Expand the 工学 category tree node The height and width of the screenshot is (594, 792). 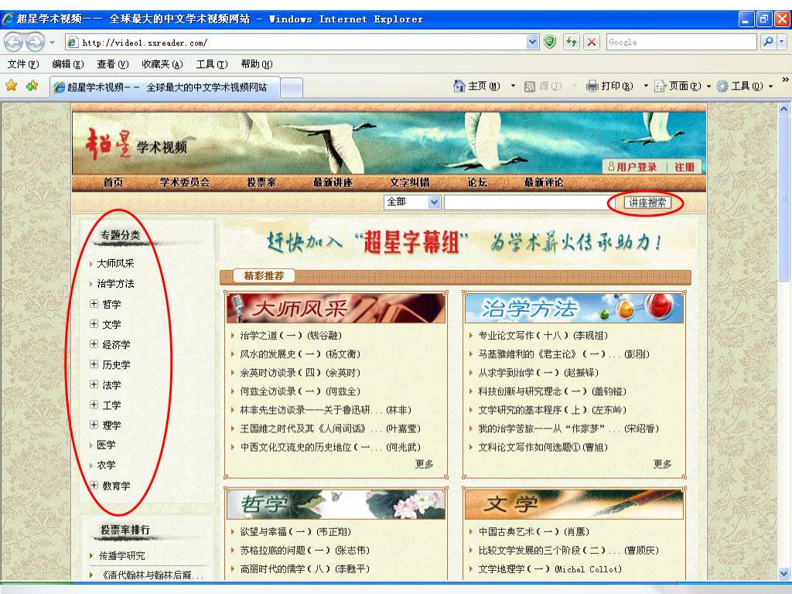pos(94,405)
